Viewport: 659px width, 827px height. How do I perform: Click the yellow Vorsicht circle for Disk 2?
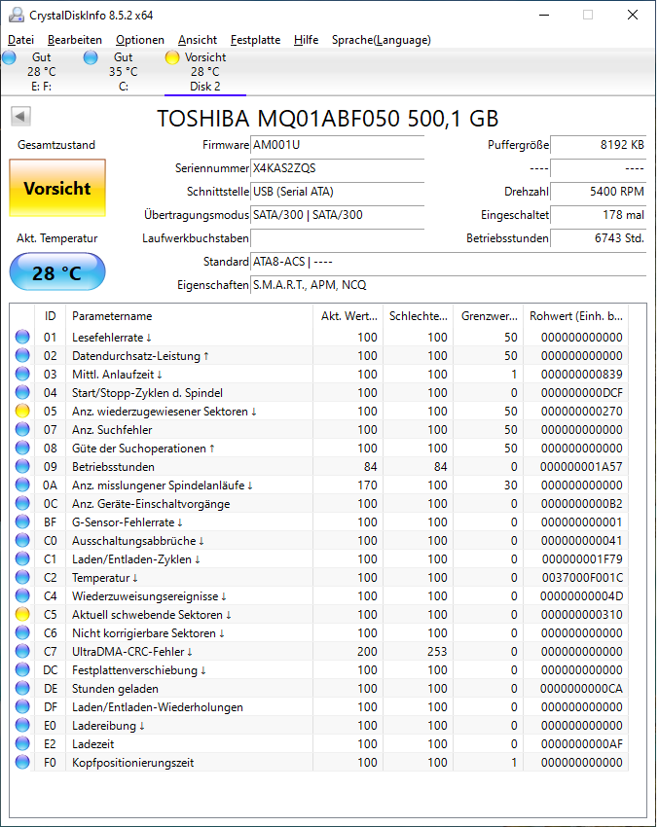[x=172, y=57]
